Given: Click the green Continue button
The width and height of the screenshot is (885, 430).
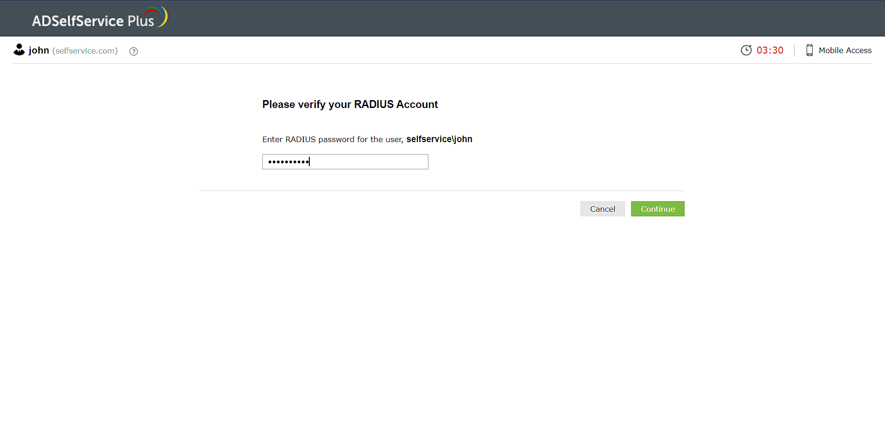Looking at the screenshot, I should pos(658,209).
